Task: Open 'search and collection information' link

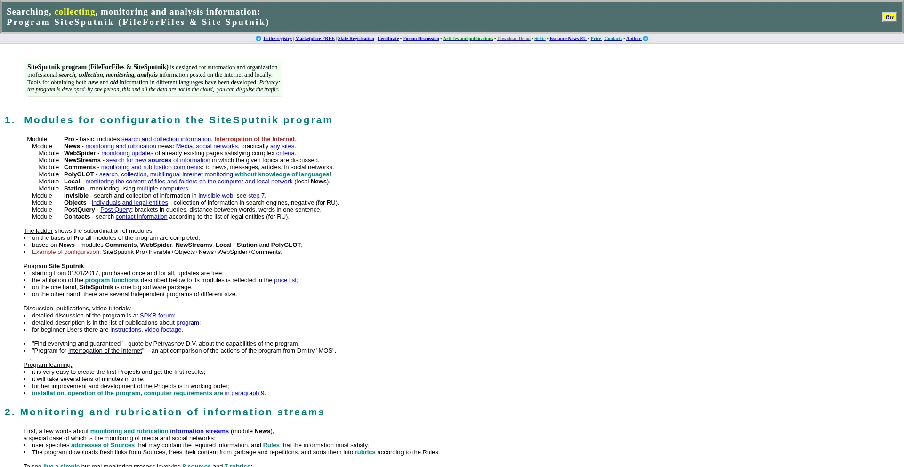Action: pos(166,139)
